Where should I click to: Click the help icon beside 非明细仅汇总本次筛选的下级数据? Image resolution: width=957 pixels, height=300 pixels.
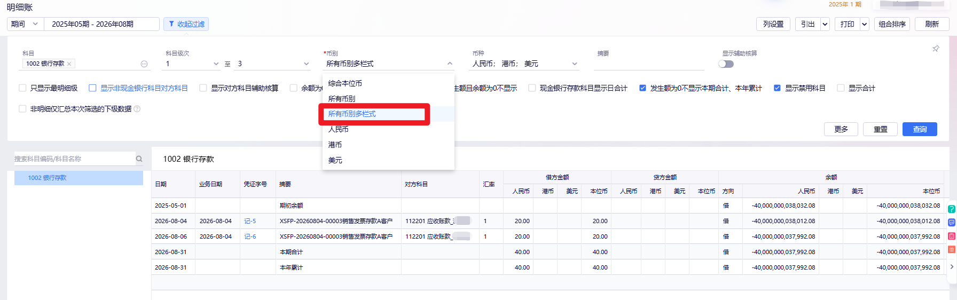coord(137,109)
